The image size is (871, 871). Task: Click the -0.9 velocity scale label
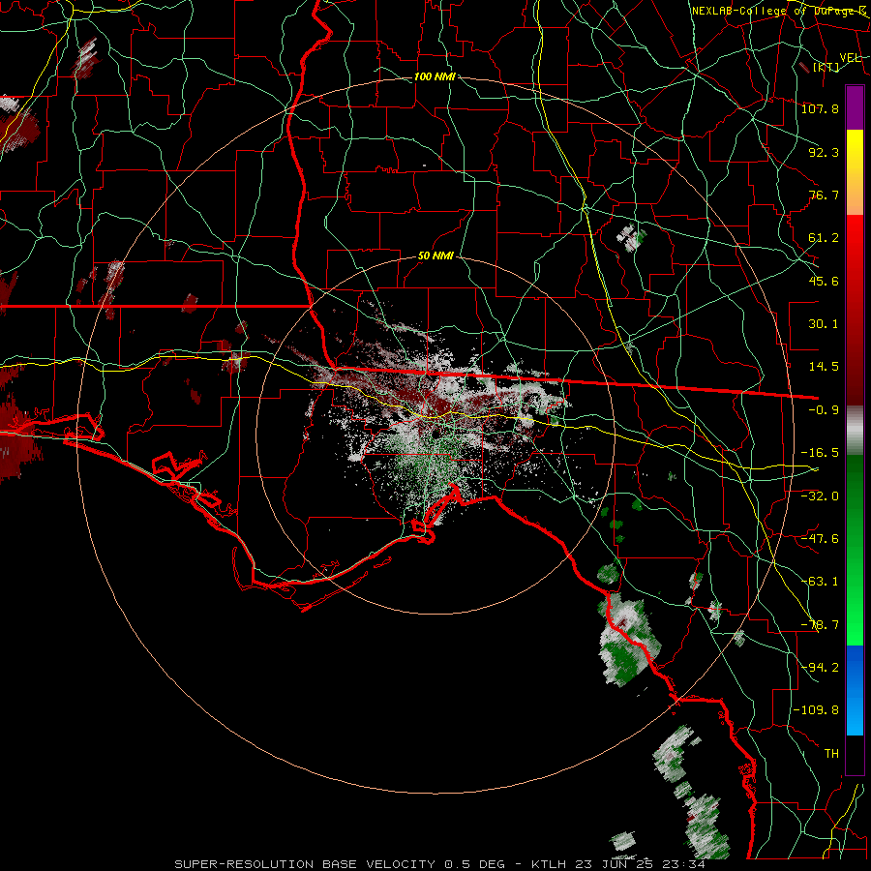[x=824, y=410]
